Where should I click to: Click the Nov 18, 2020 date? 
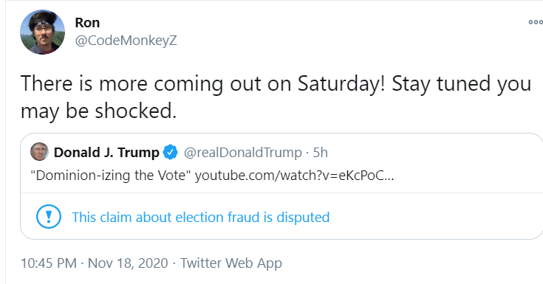tap(128, 263)
